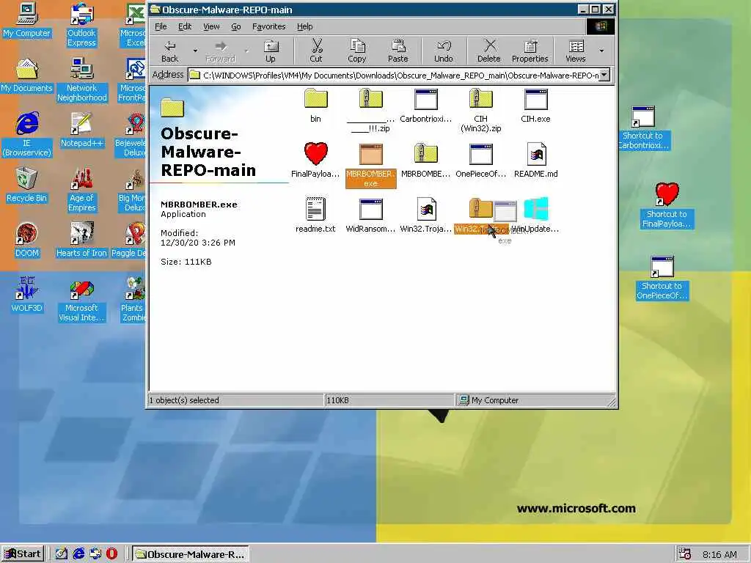The image size is (751, 563).
Task: Click Microsoft Visual Inte... desktop shortcut
Action: click(x=81, y=300)
